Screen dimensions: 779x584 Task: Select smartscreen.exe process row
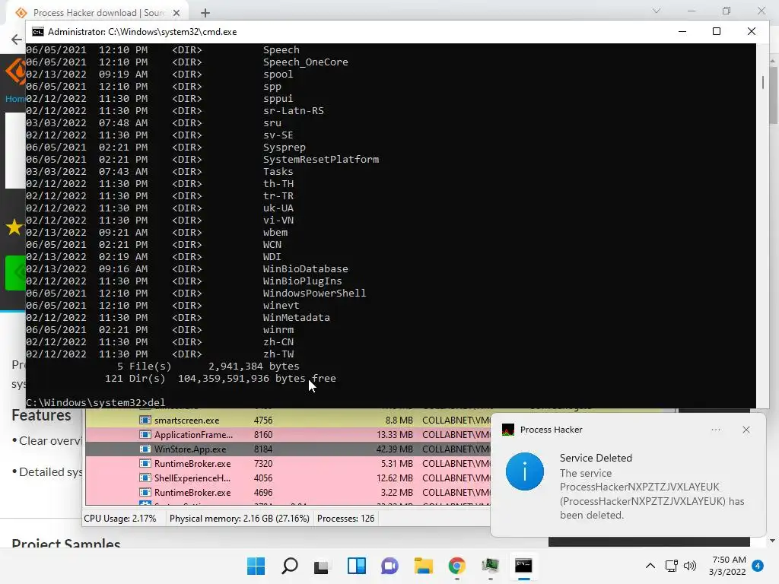288,420
